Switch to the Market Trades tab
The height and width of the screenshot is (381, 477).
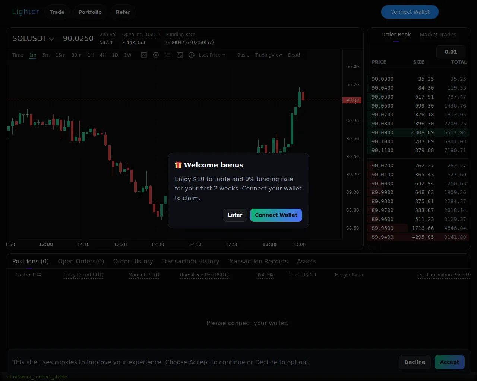tap(438, 35)
